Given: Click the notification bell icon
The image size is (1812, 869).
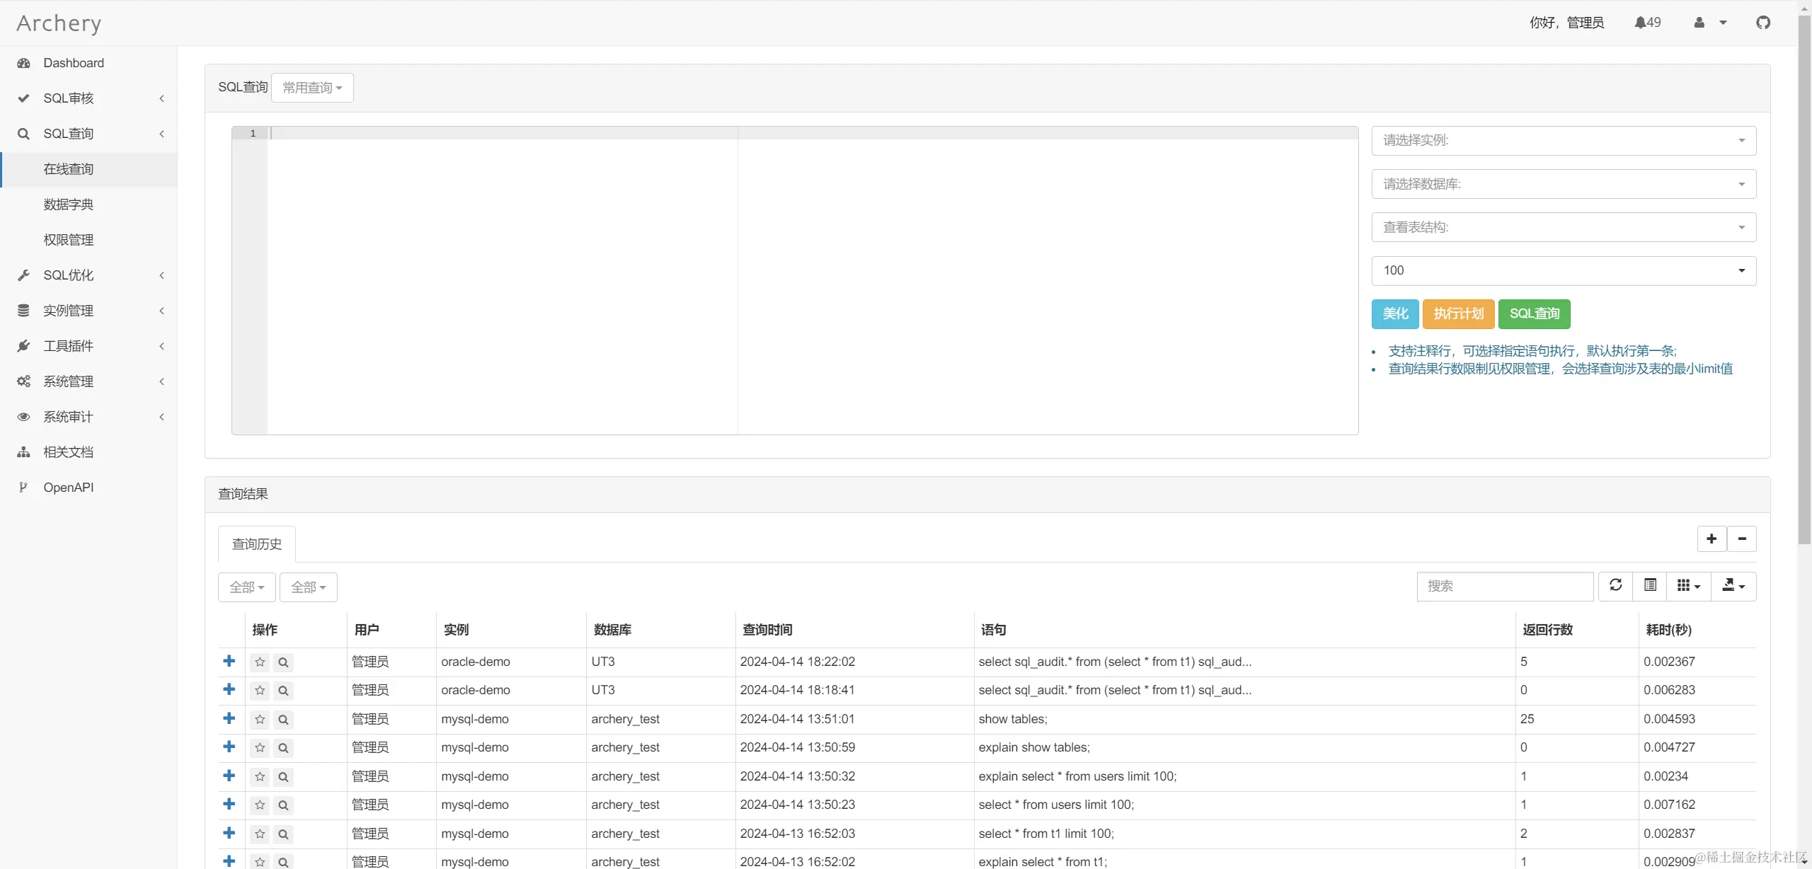Looking at the screenshot, I should [1640, 23].
